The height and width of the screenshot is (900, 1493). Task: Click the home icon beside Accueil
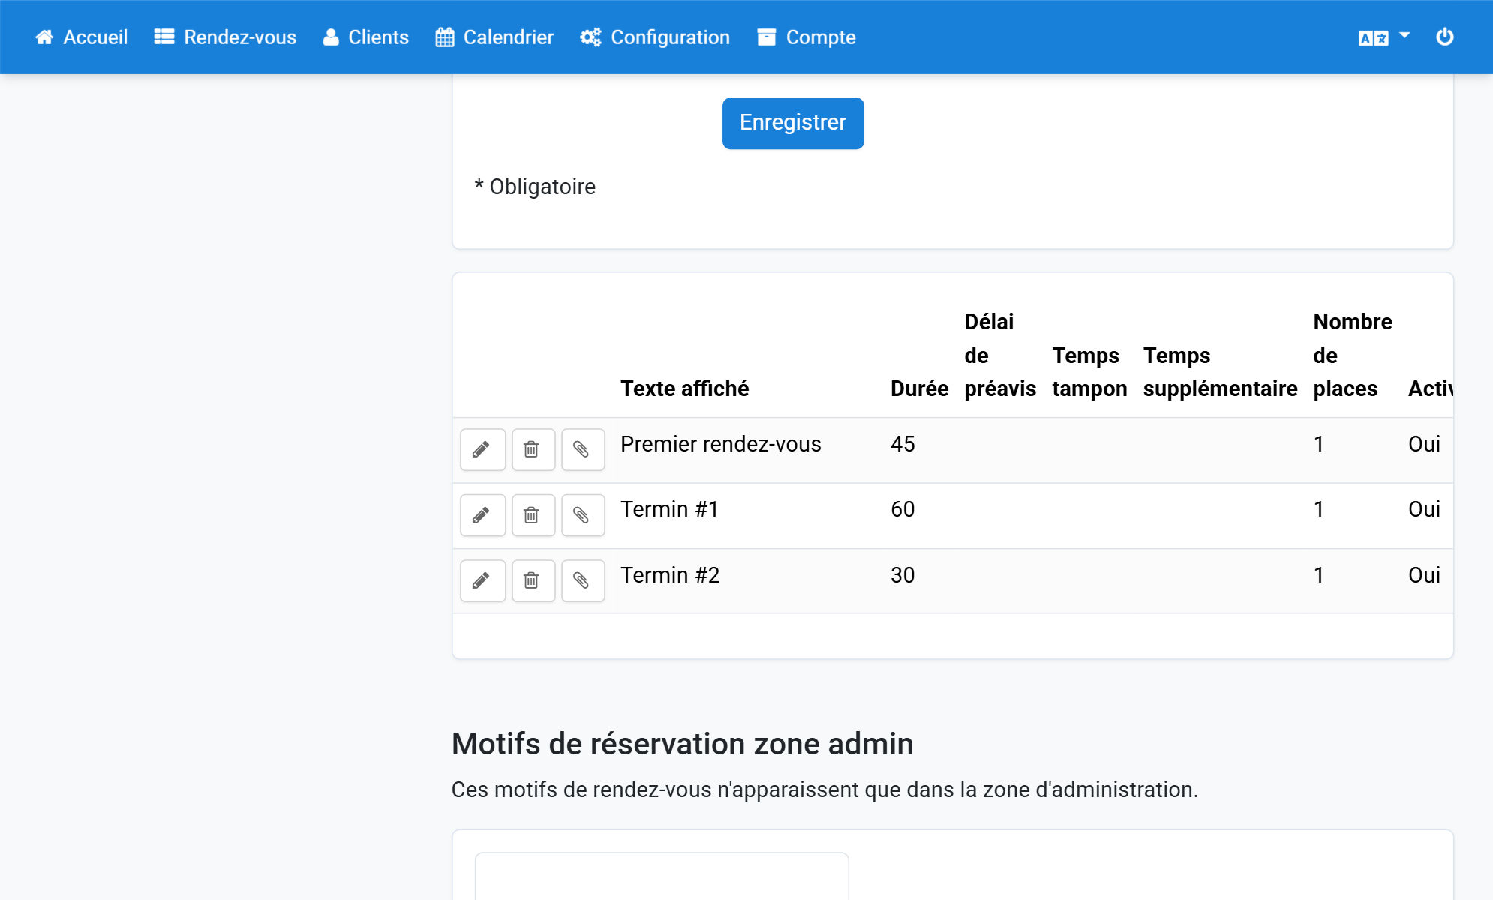[x=44, y=37]
